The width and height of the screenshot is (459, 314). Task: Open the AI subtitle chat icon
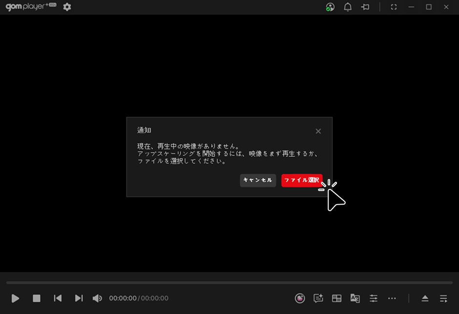click(x=318, y=298)
